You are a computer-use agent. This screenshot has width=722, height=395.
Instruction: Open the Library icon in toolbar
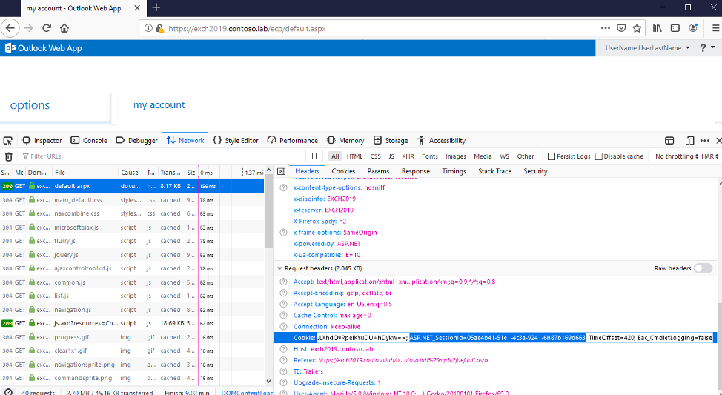[657, 28]
